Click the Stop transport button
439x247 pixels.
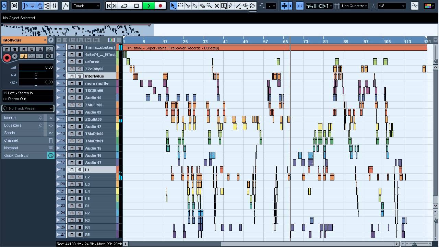pyautogui.click(x=137, y=6)
